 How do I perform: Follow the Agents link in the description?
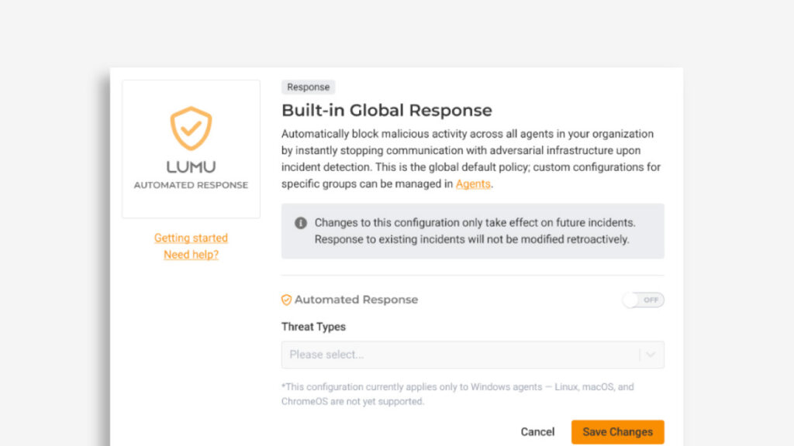[x=473, y=184]
